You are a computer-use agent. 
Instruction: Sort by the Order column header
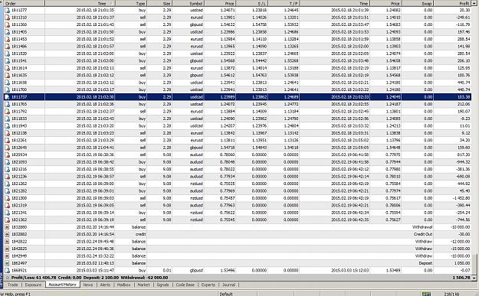pos(24,3)
